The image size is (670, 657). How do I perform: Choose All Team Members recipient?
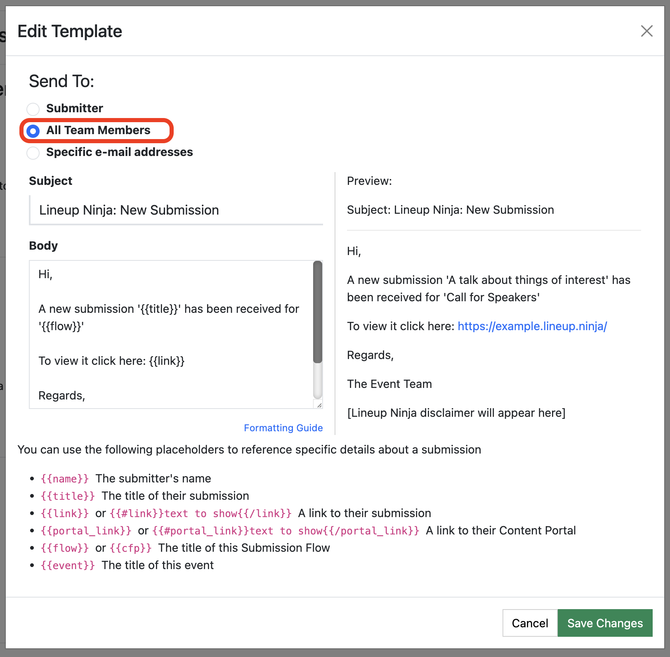pos(33,131)
